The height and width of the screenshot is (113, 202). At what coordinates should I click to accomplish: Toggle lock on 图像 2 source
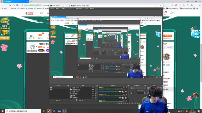(x=95, y=96)
